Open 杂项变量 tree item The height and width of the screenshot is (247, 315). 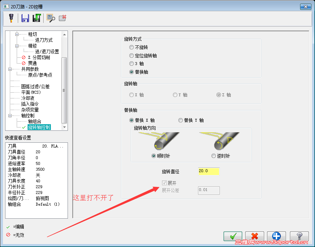(30, 110)
